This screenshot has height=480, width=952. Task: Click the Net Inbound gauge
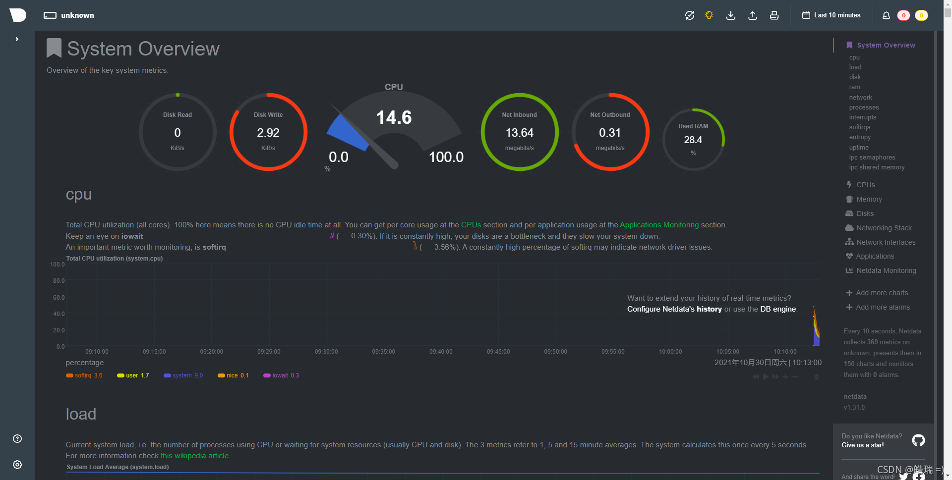click(x=520, y=132)
